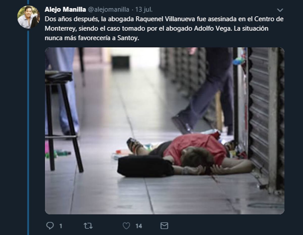The width and height of the screenshot is (303, 235).
Task: Click the word "Monterrey," in the tweet
Action: pyautogui.click(x=60, y=29)
